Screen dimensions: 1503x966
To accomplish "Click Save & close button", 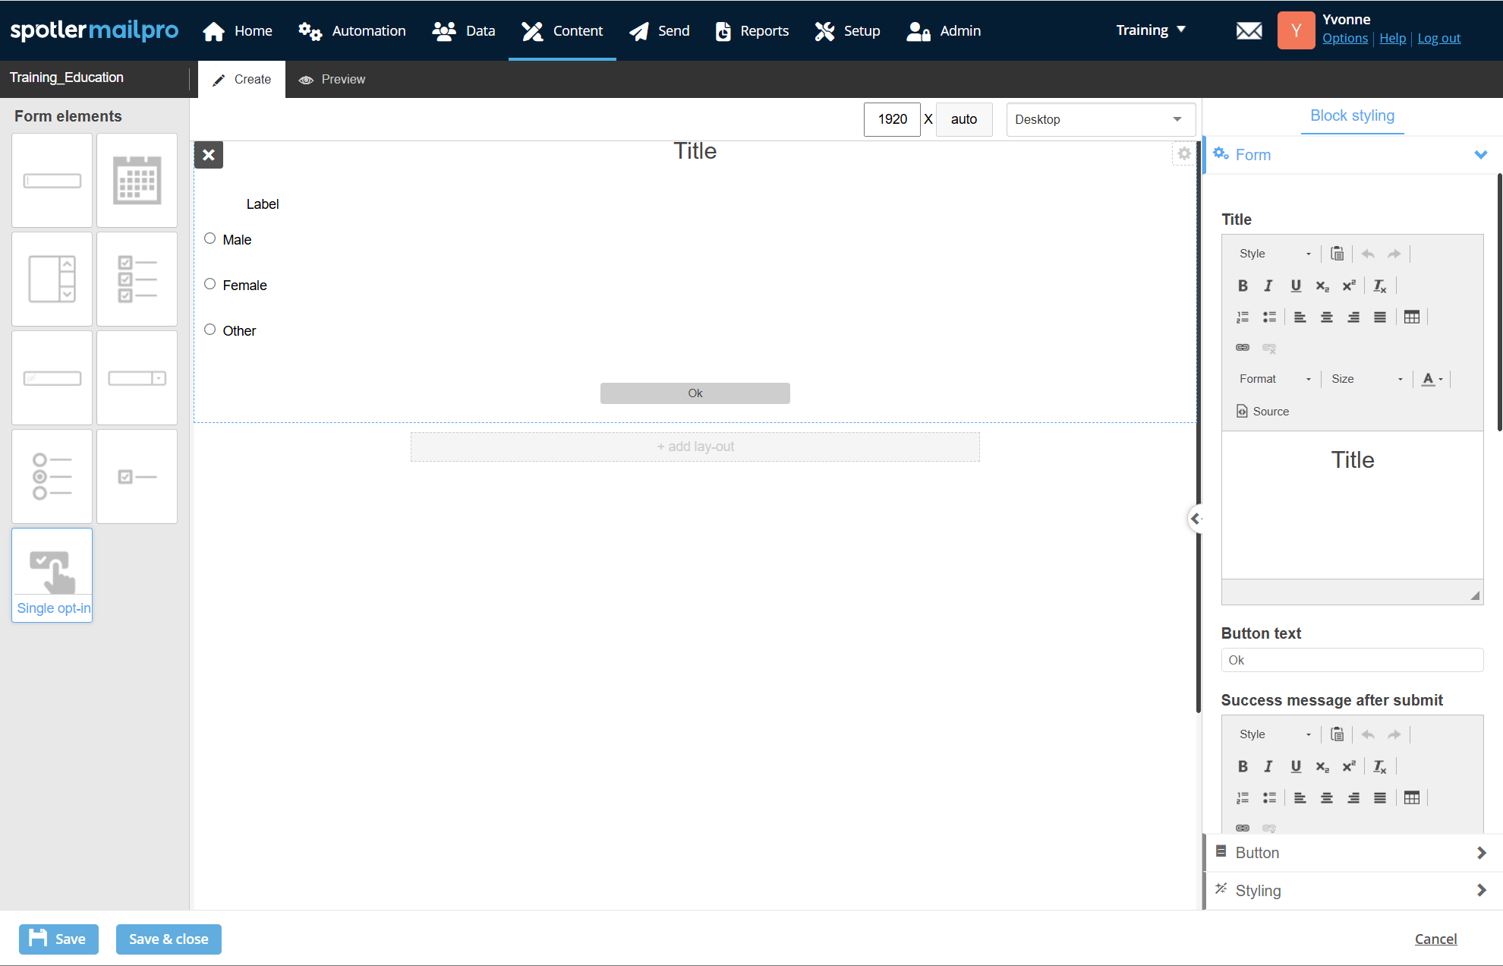I will click(169, 939).
